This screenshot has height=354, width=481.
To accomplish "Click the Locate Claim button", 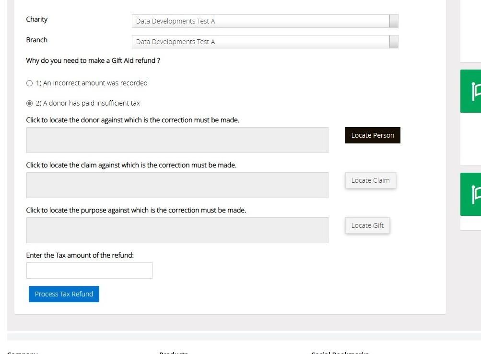I will (371, 180).
